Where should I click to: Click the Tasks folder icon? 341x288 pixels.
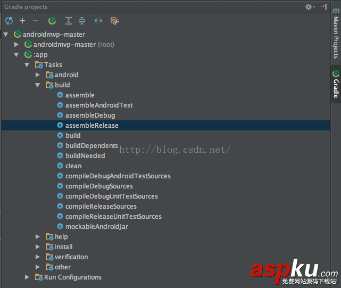point(39,65)
